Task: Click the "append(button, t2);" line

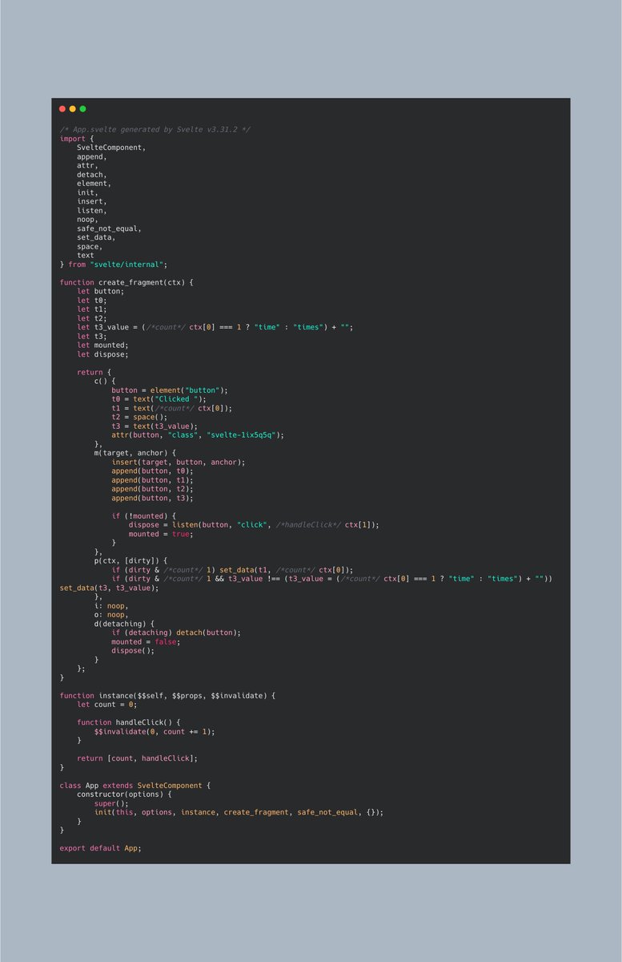Action: click(x=153, y=489)
